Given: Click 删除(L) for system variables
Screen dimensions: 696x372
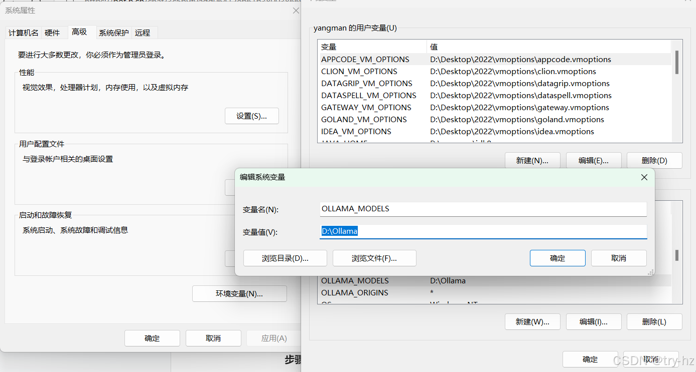Looking at the screenshot, I should 654,322.
